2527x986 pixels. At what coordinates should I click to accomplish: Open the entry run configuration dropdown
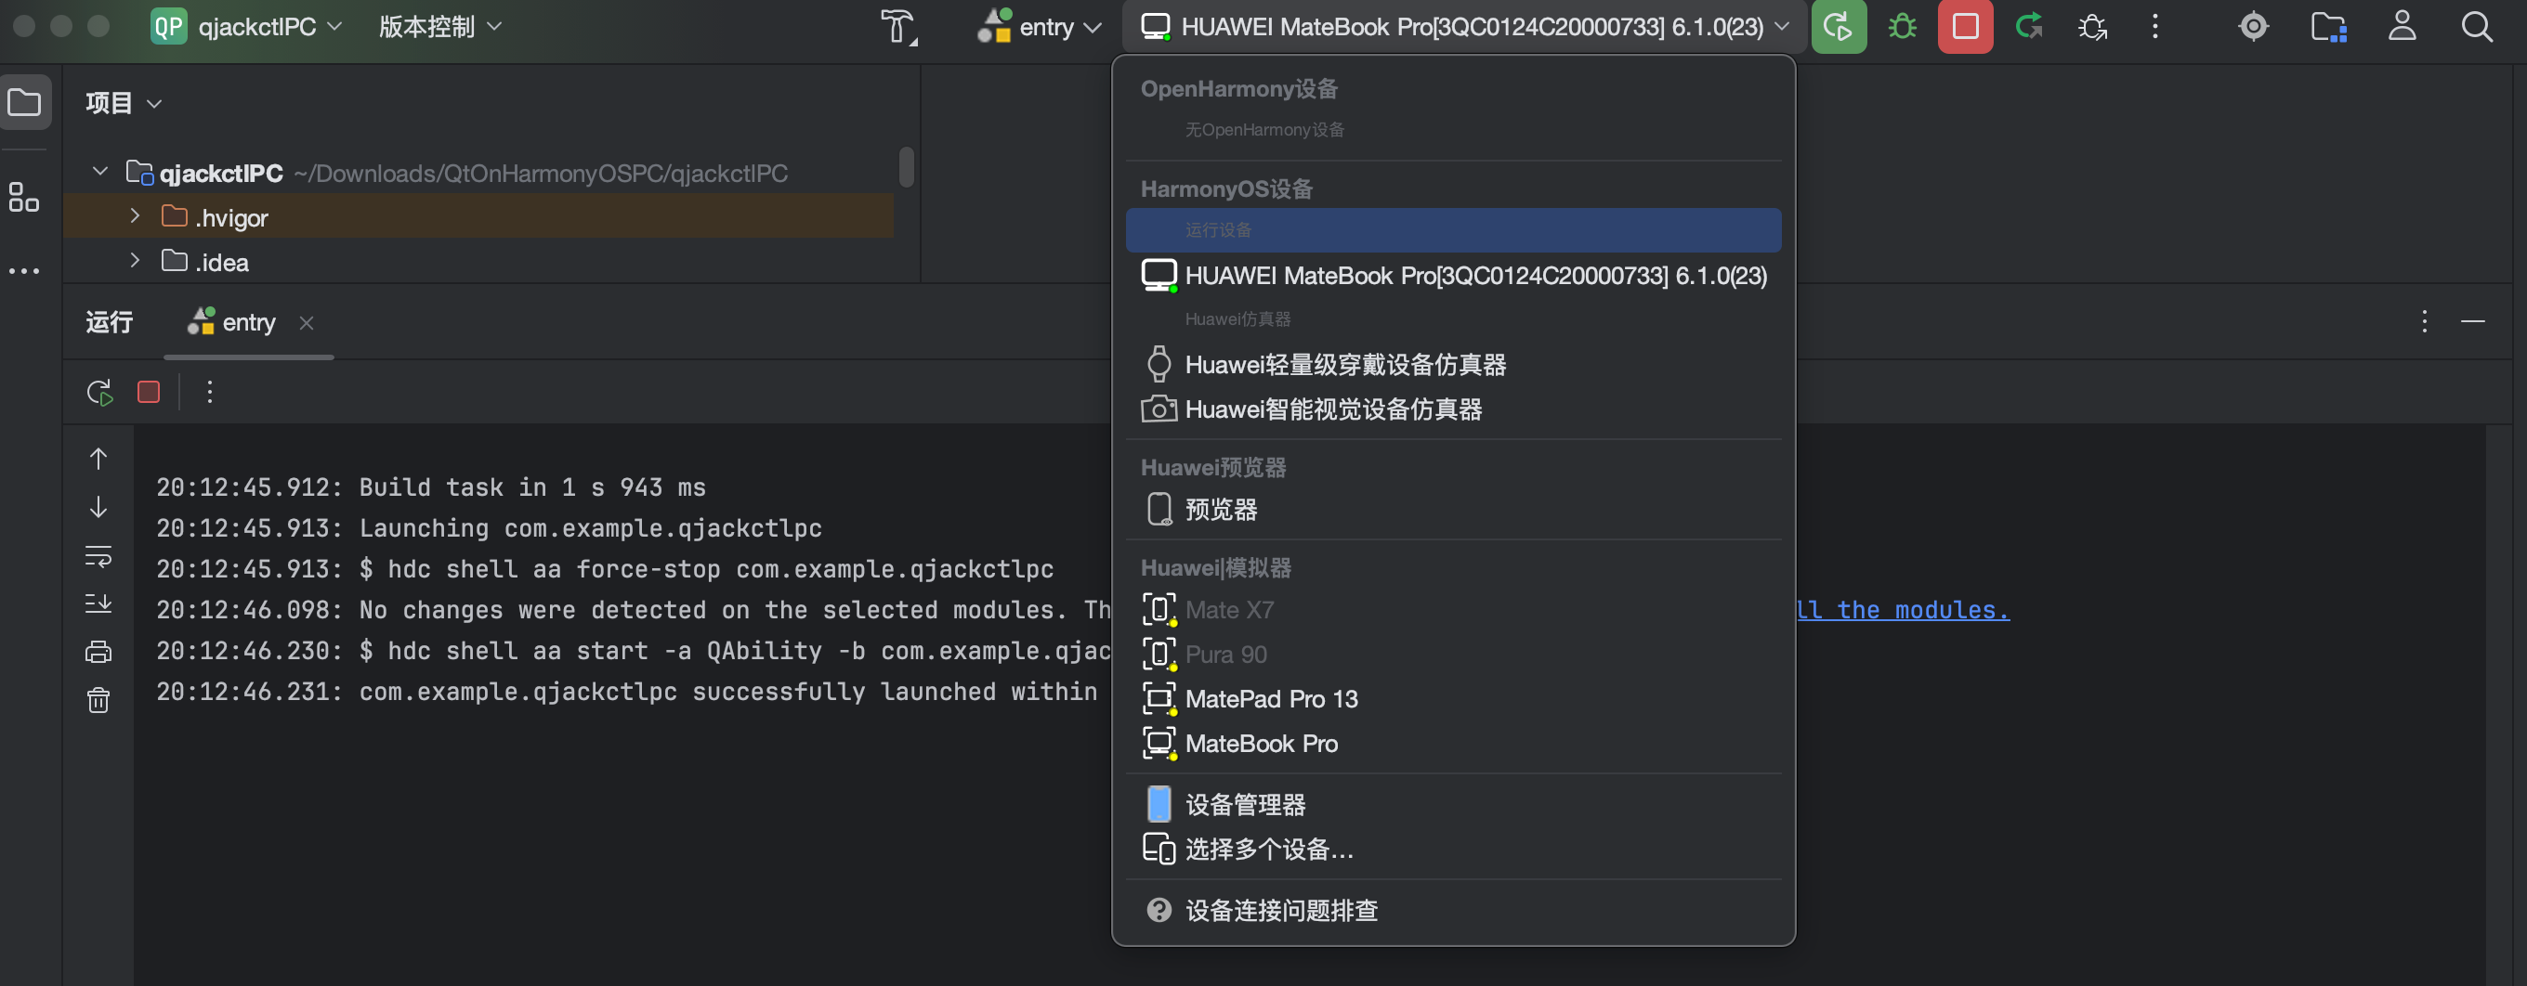point(1040,27)
